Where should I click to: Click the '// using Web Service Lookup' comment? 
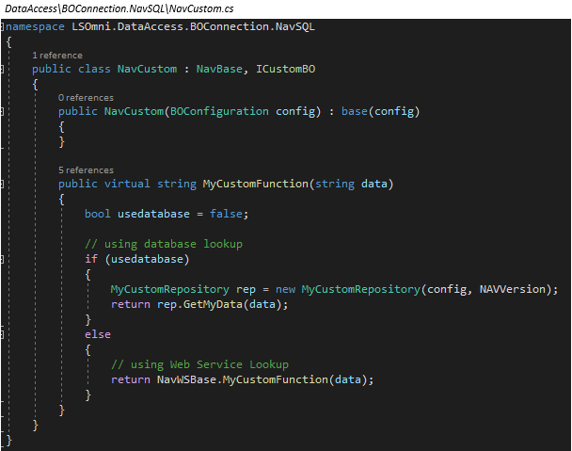[x=199, y=364]
